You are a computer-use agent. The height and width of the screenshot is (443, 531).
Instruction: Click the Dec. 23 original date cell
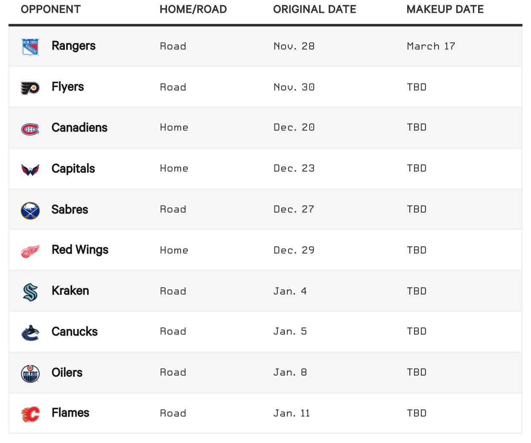click(x=294, y=169)
